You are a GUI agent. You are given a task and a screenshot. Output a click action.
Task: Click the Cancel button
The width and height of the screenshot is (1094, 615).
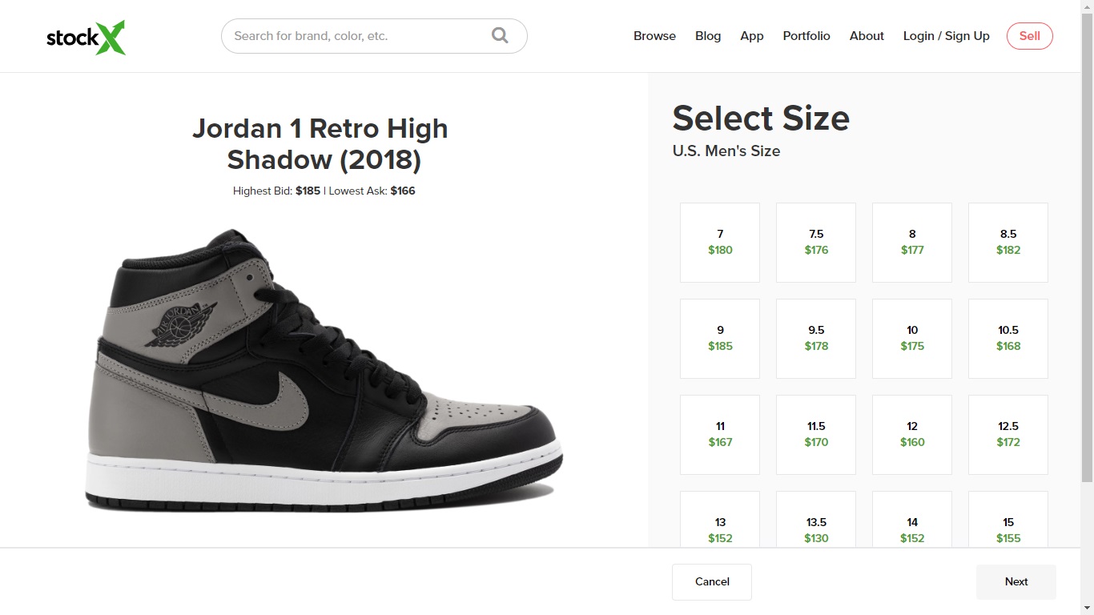(712, 582)
